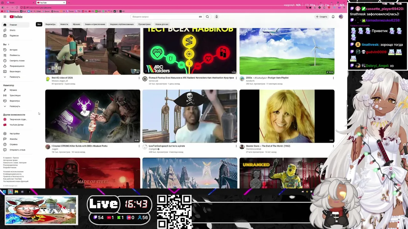Open the on-screen keyboard in the search box
This screenshot has height=229, width=408.
[x=200, y=17]
